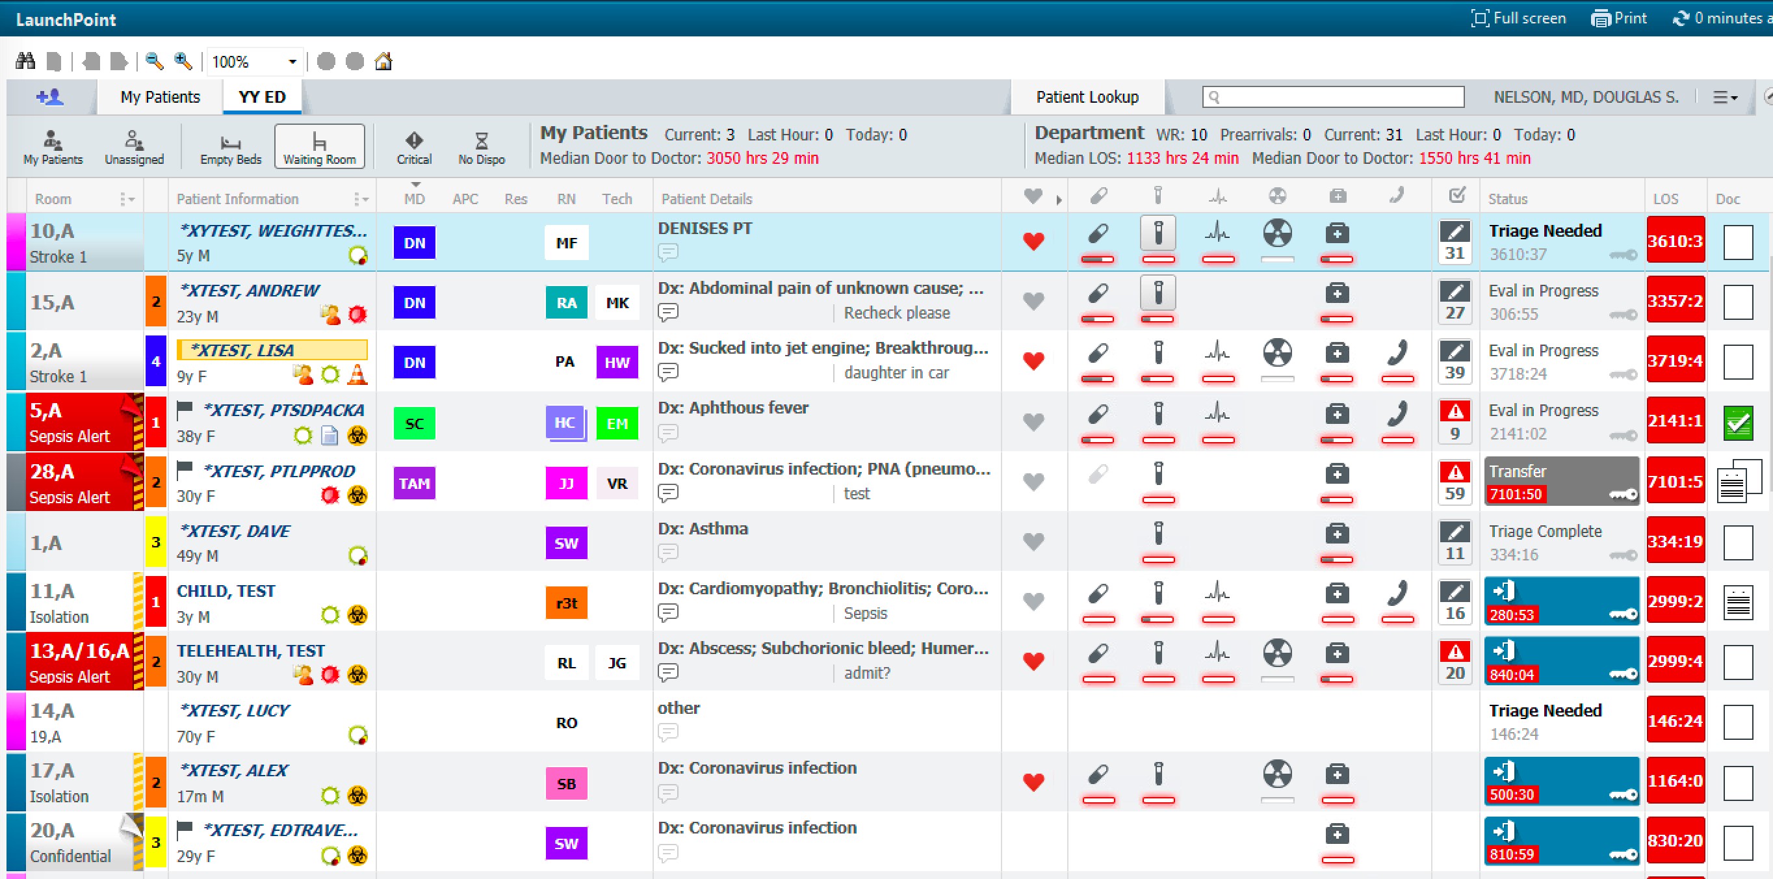Open the 100% zoom level dropdown
Screen dimensions: 1773x879
292,62
